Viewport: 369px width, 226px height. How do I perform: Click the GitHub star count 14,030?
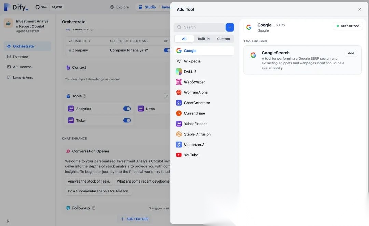(x=57, y=7)
